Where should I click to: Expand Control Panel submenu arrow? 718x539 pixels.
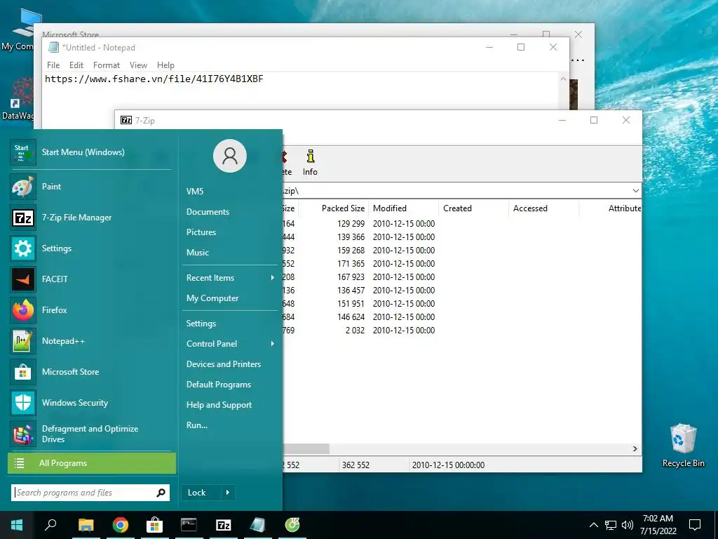coord(273,344)
